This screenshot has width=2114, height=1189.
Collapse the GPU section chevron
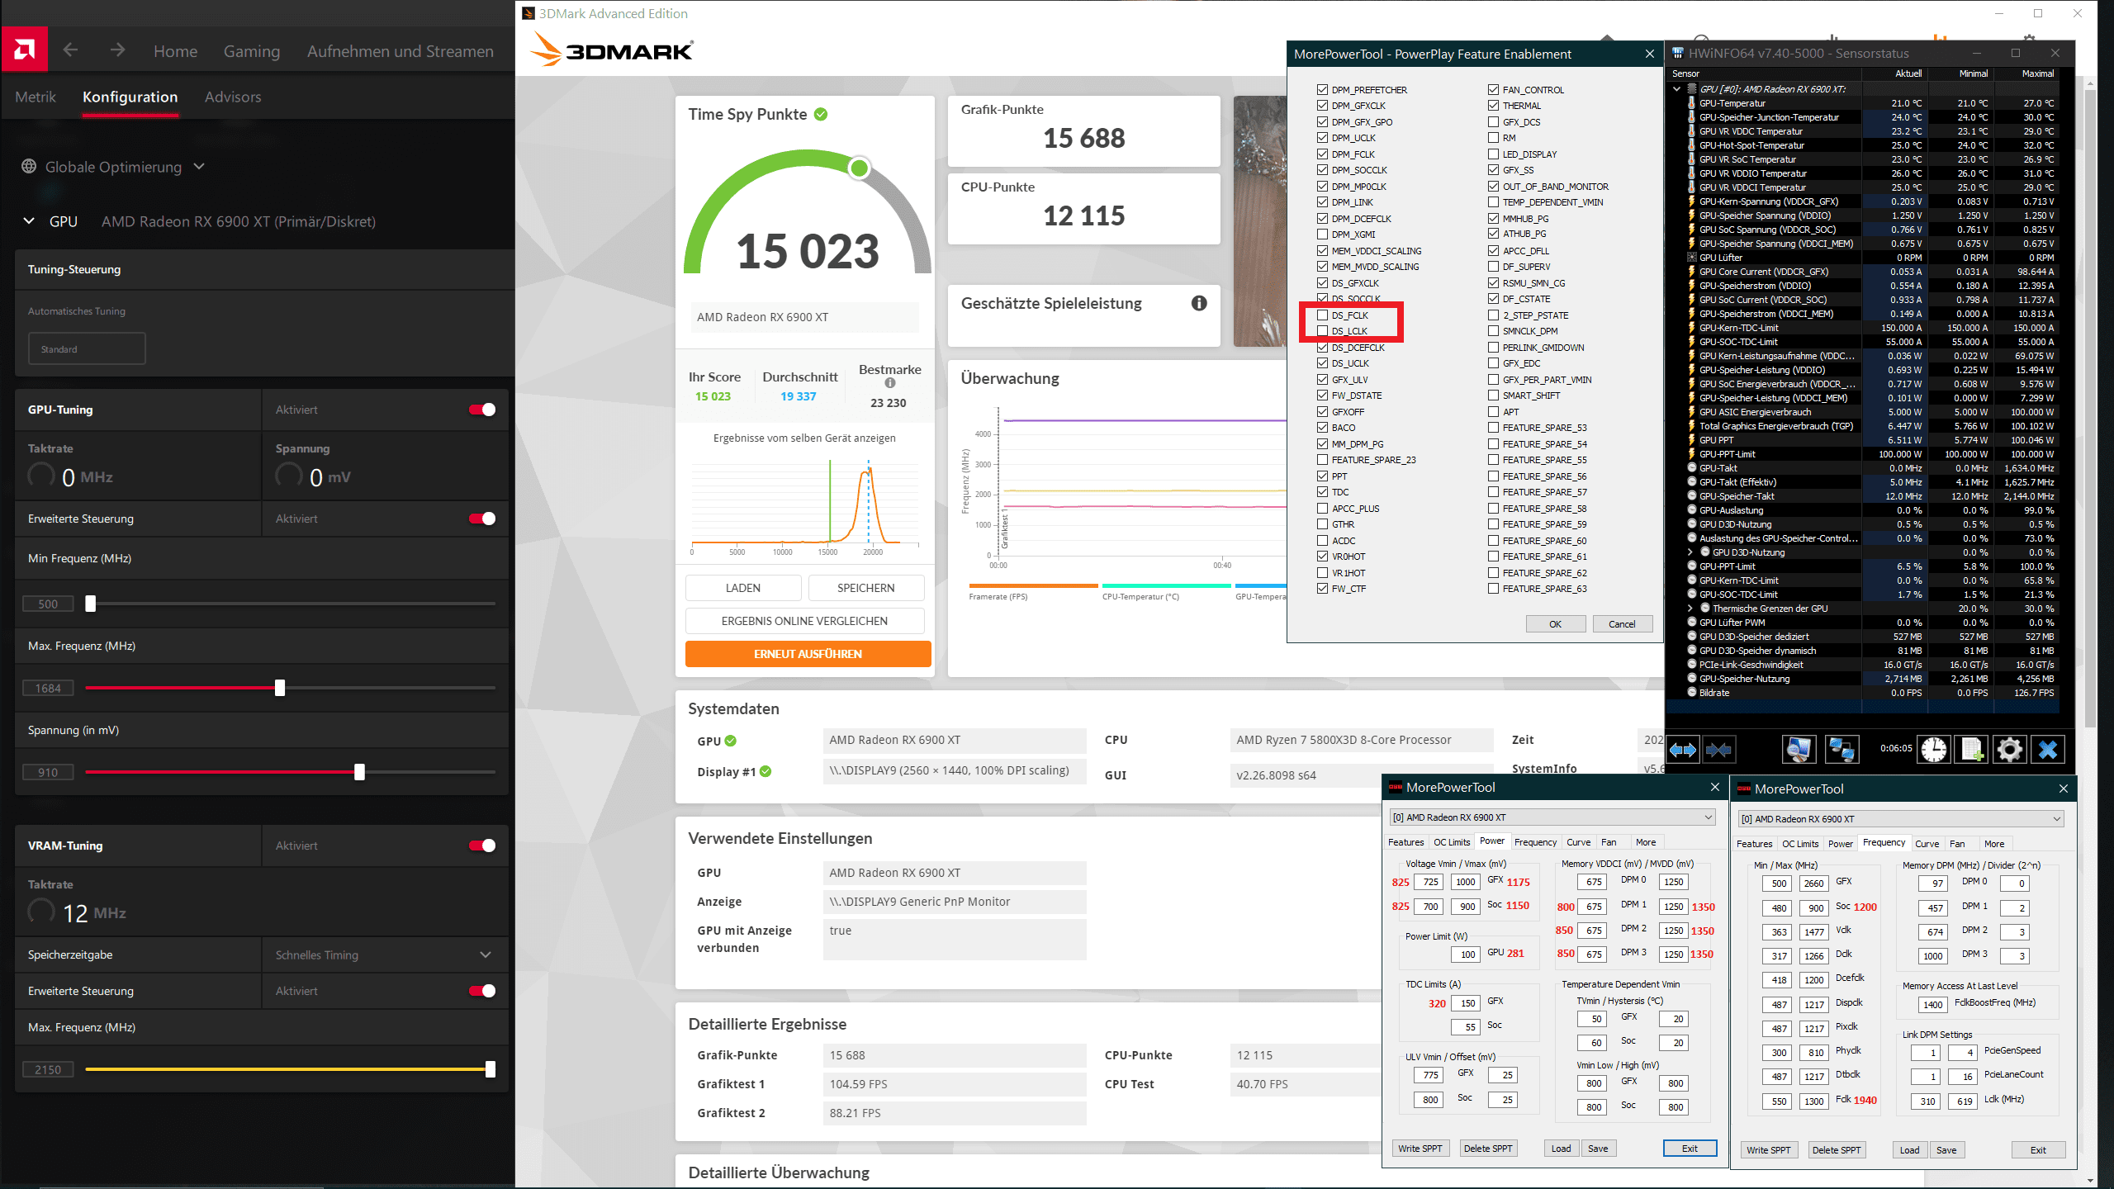(29, 221)
